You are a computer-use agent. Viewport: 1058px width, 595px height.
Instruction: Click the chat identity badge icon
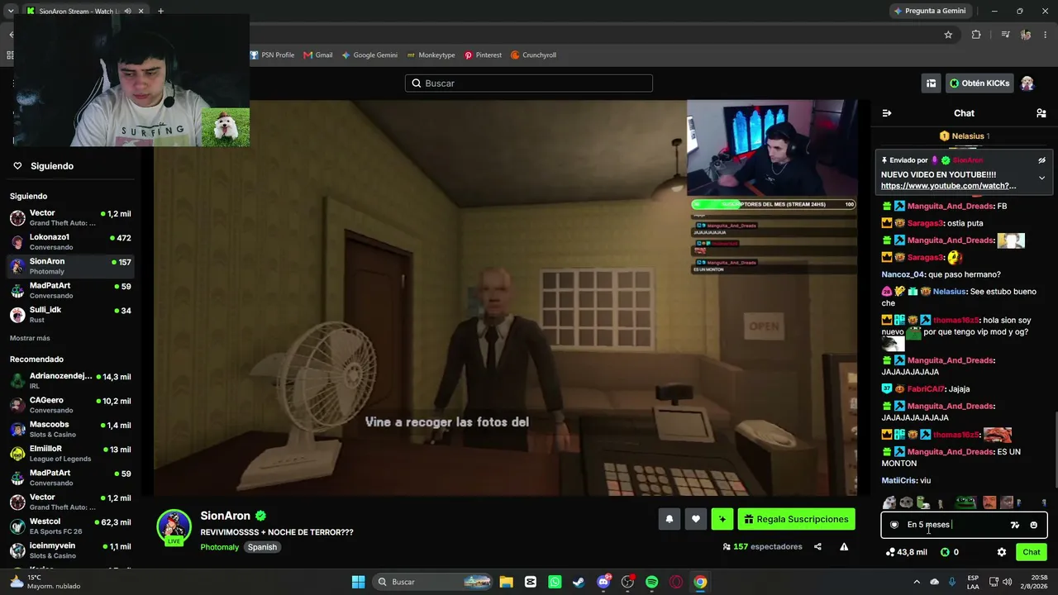(894, 525)
